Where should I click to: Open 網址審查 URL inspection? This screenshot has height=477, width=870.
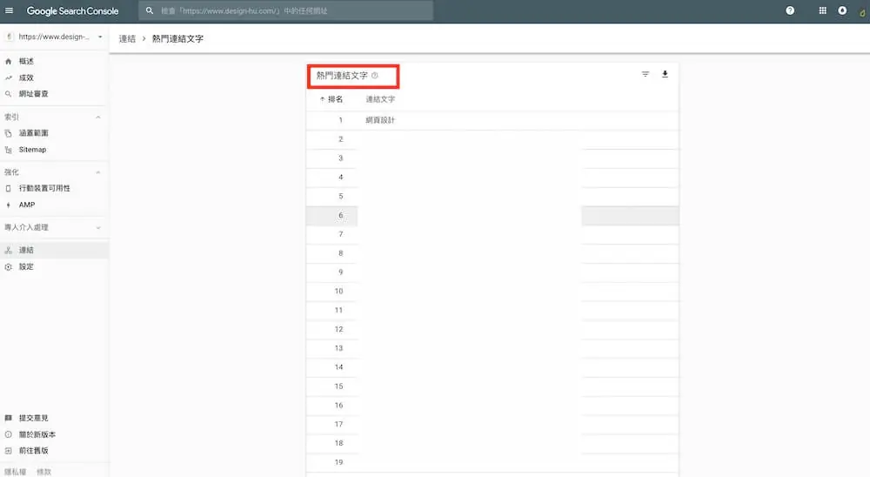point(33,94)
